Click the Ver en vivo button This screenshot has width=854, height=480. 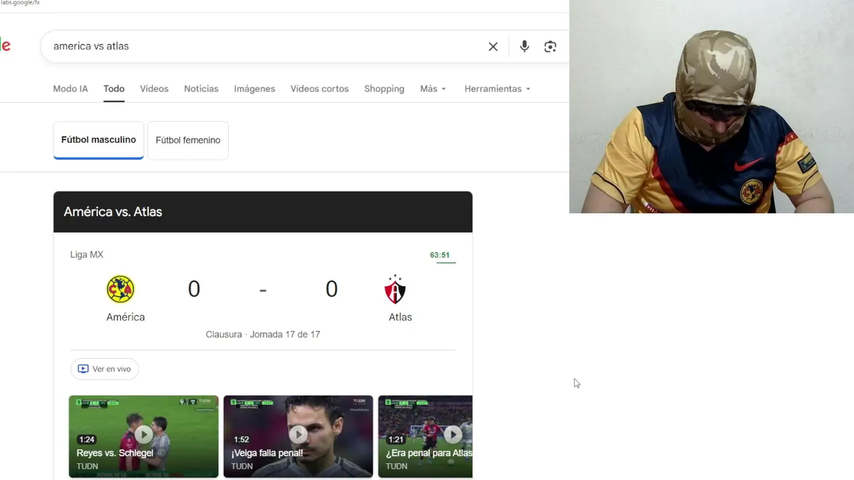coord(105,369)
